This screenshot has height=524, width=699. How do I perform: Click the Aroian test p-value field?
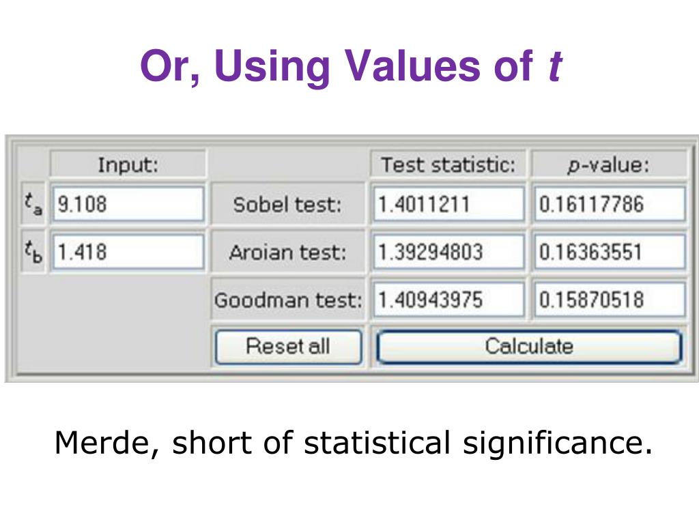610,252
